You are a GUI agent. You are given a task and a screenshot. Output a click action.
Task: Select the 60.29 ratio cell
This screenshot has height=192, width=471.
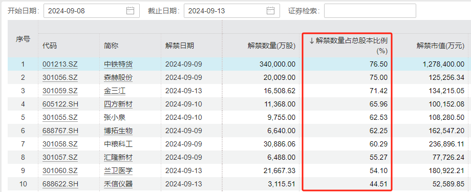pos(379,144)
